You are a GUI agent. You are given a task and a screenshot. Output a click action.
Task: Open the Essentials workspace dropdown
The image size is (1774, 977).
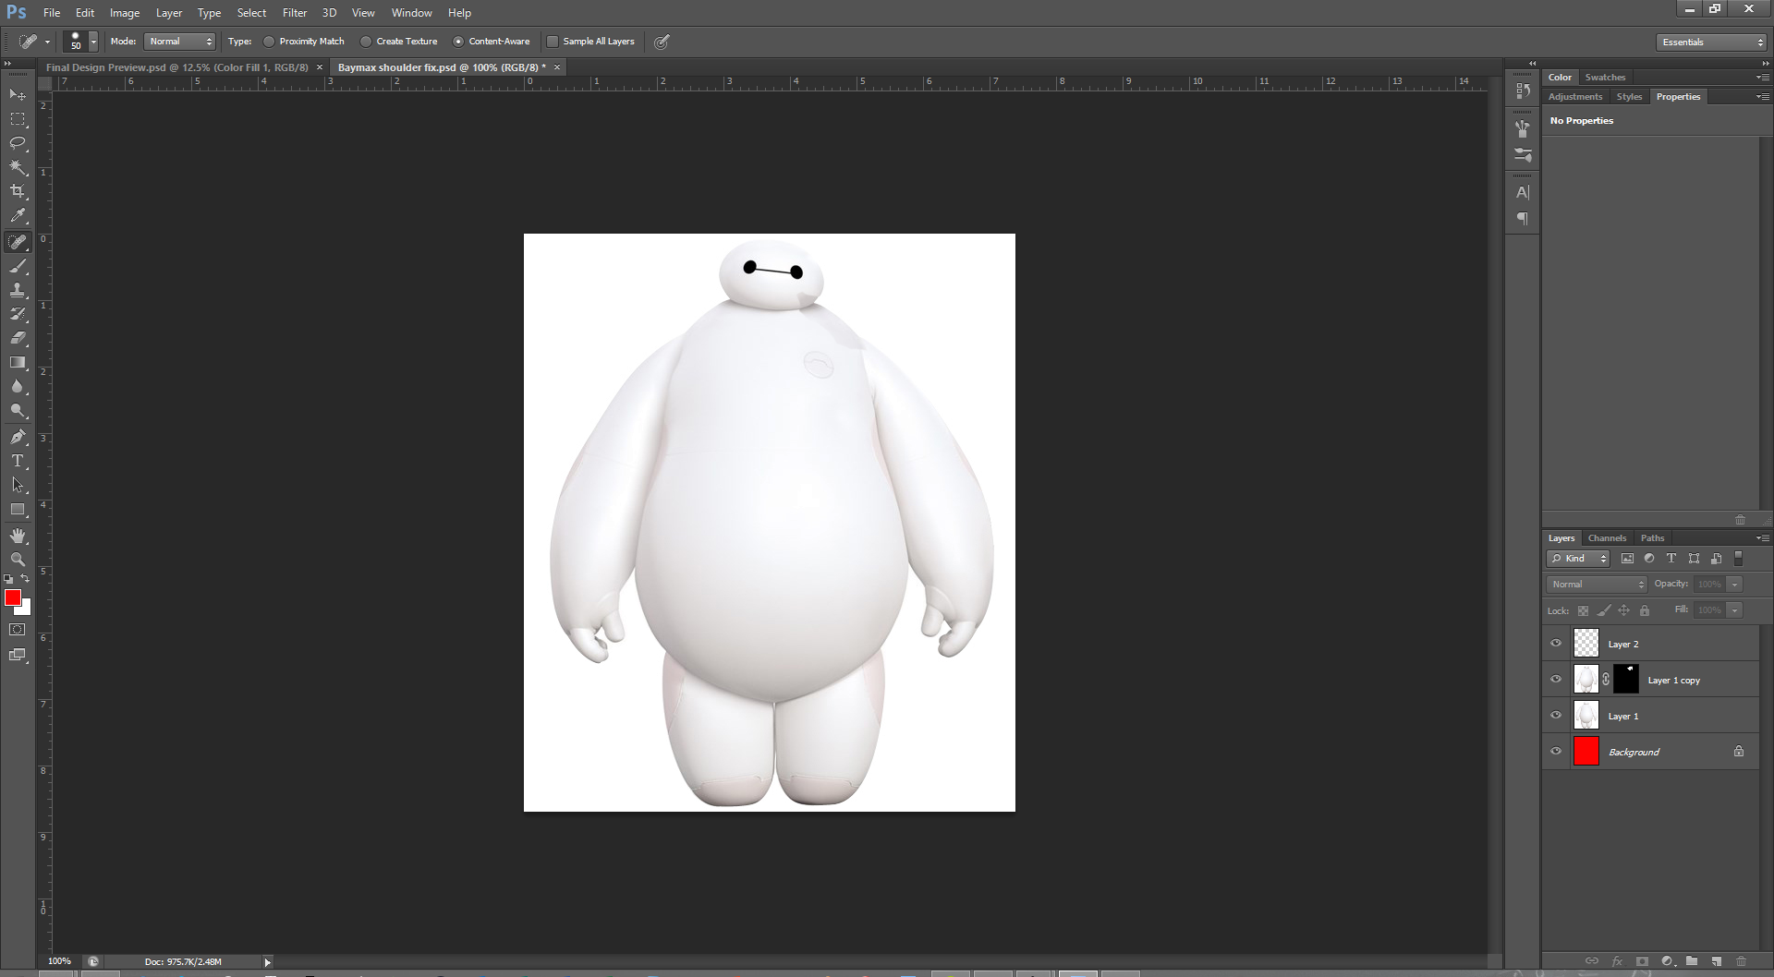[x=1711, y=42]
